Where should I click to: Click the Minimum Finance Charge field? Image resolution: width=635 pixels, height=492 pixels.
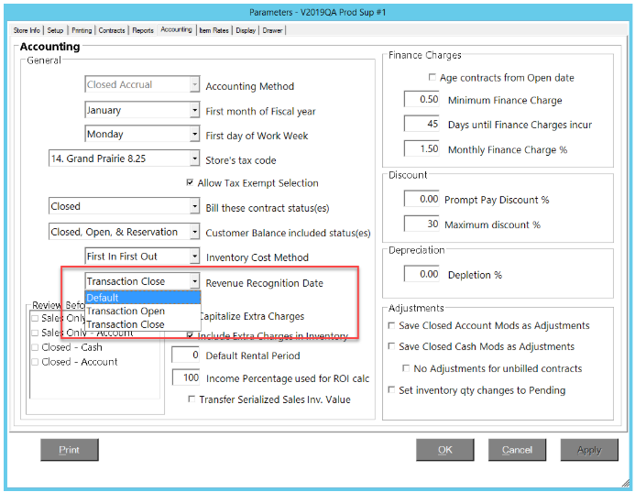coord(422,100)
